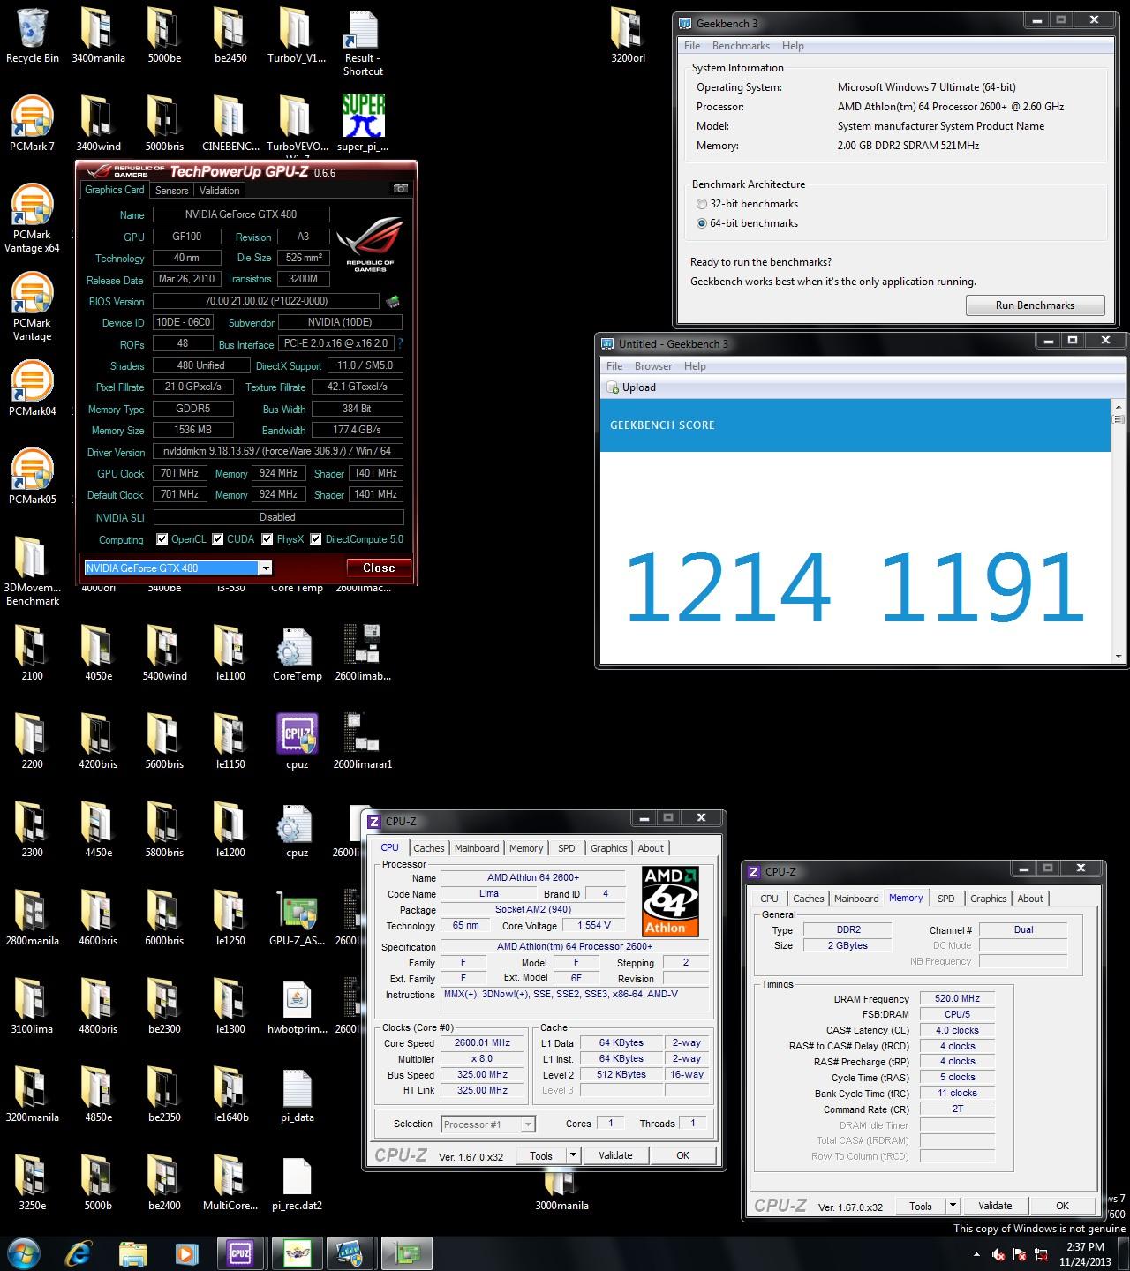This screenshot has width=1130, height=1271.
Task: Open the Recycle Bin desktop icon
Action: pos(32,36)
